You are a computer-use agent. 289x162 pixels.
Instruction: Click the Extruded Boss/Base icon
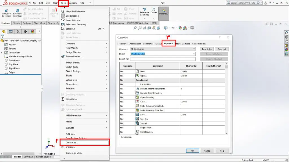(6, 12)
